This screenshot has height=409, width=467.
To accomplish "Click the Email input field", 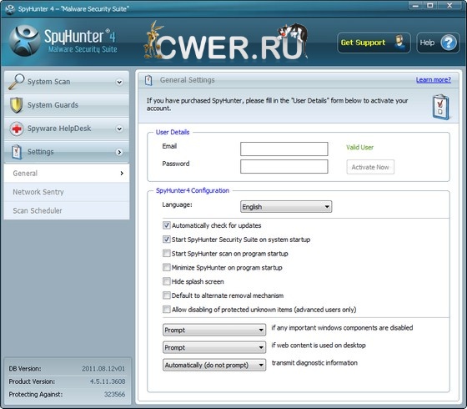I will pos(284,149).
